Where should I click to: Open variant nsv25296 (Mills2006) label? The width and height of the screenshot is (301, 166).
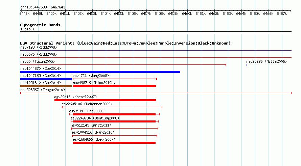[267, 61]
